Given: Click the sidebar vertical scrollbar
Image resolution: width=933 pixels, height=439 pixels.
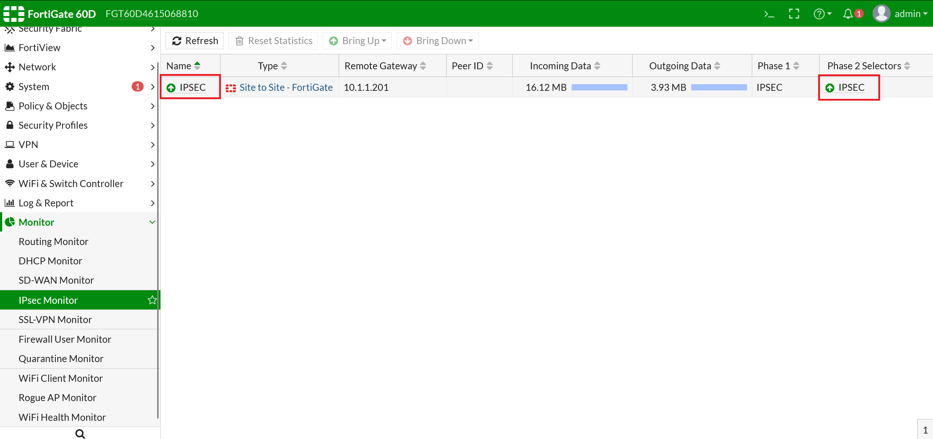Looking at the screenshot, I should click(x=158, y=241).
